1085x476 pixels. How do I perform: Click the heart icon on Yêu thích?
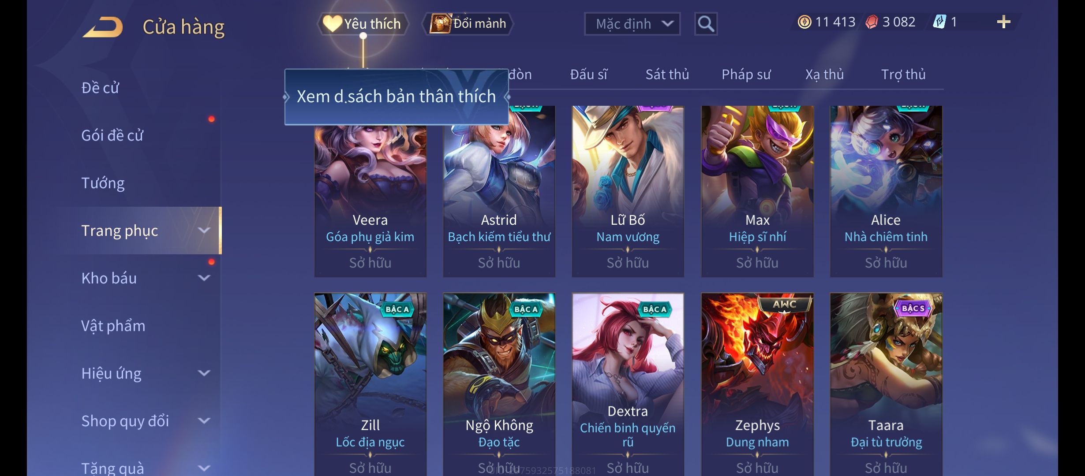[x=332, y=23]
